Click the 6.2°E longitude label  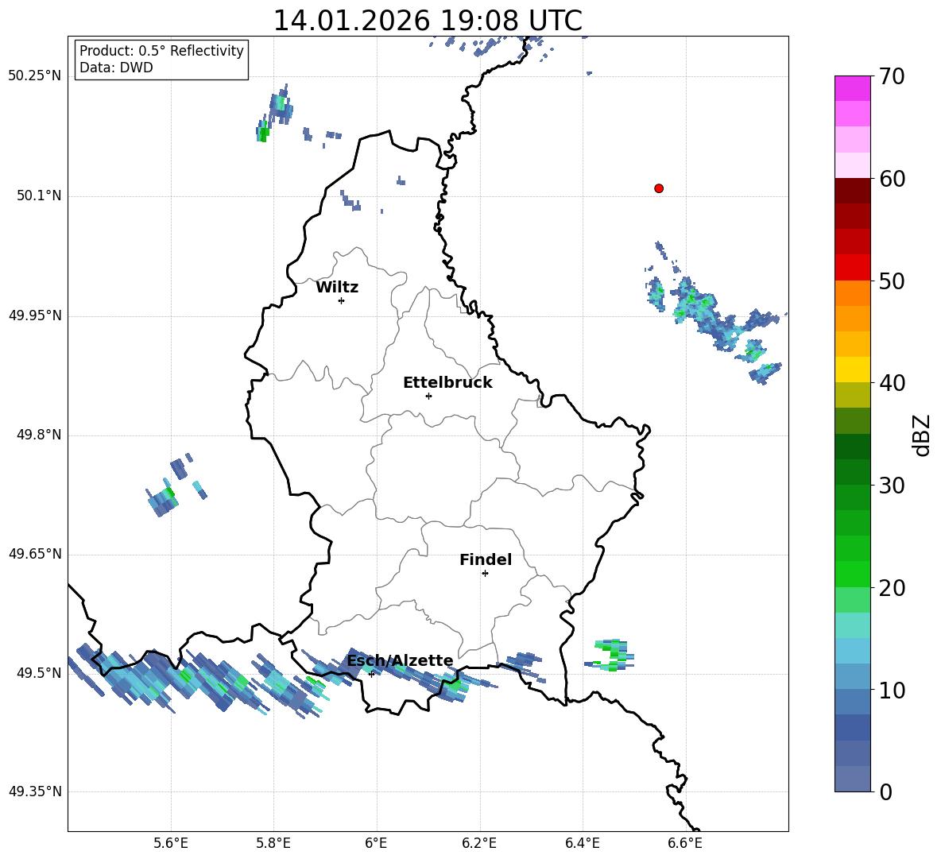coord(479,843)
